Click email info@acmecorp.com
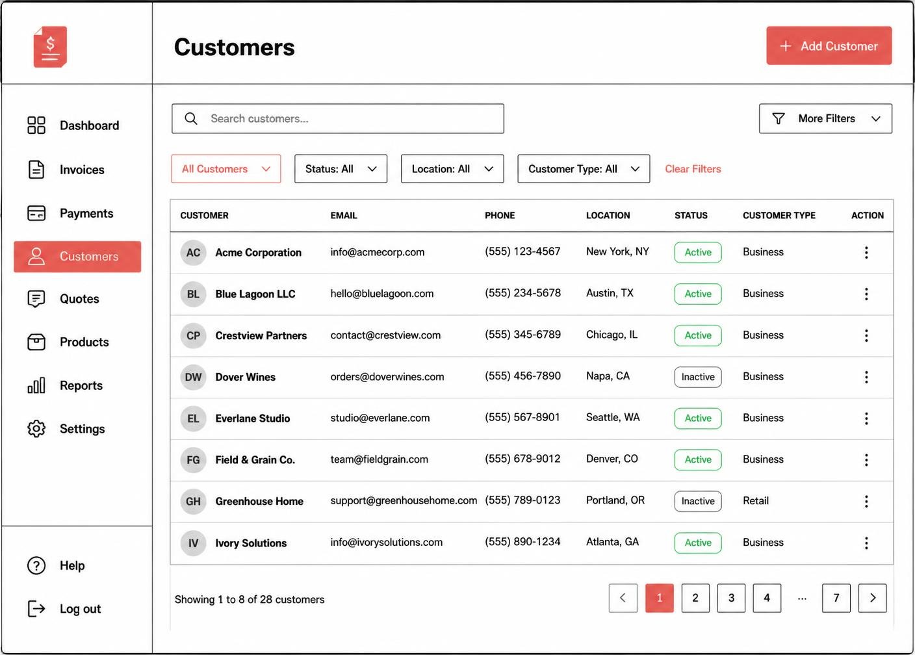This screenshot has height=655, width=915. [378, 252]
